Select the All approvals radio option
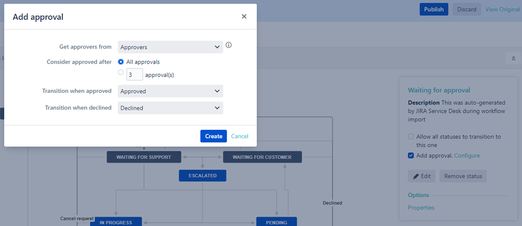 click(x=121, y=62)
